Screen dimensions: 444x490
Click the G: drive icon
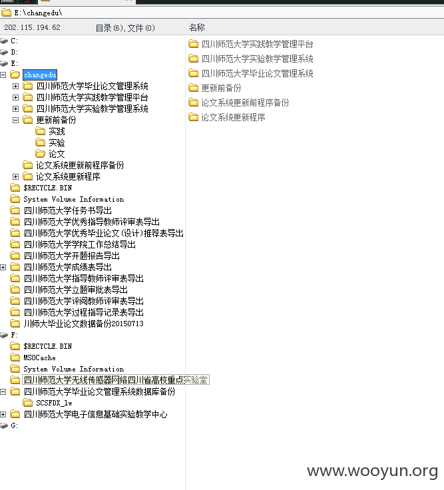[4, 425]
